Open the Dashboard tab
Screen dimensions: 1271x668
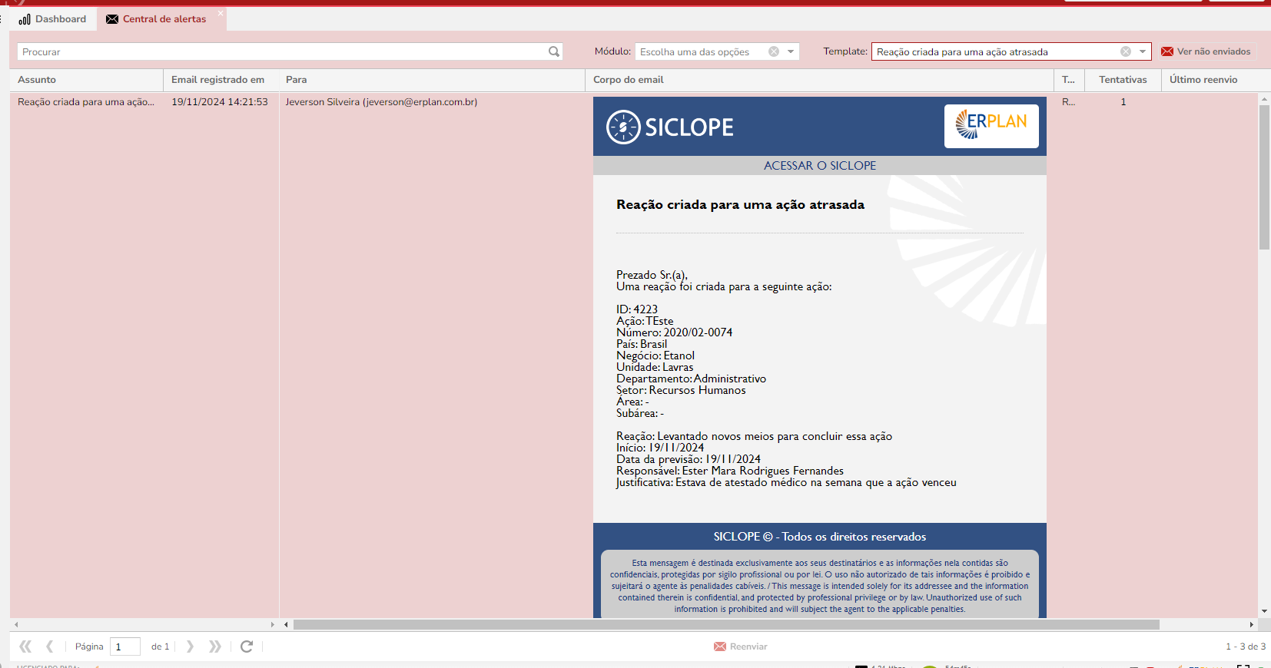click(52, 19)
